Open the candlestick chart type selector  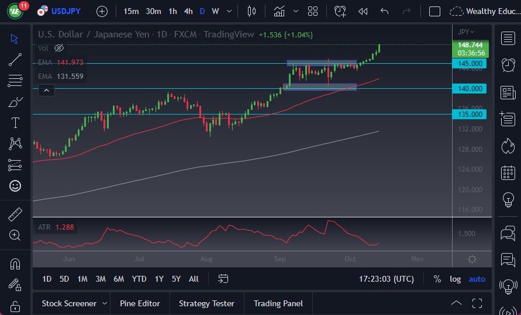pos(251,11)
